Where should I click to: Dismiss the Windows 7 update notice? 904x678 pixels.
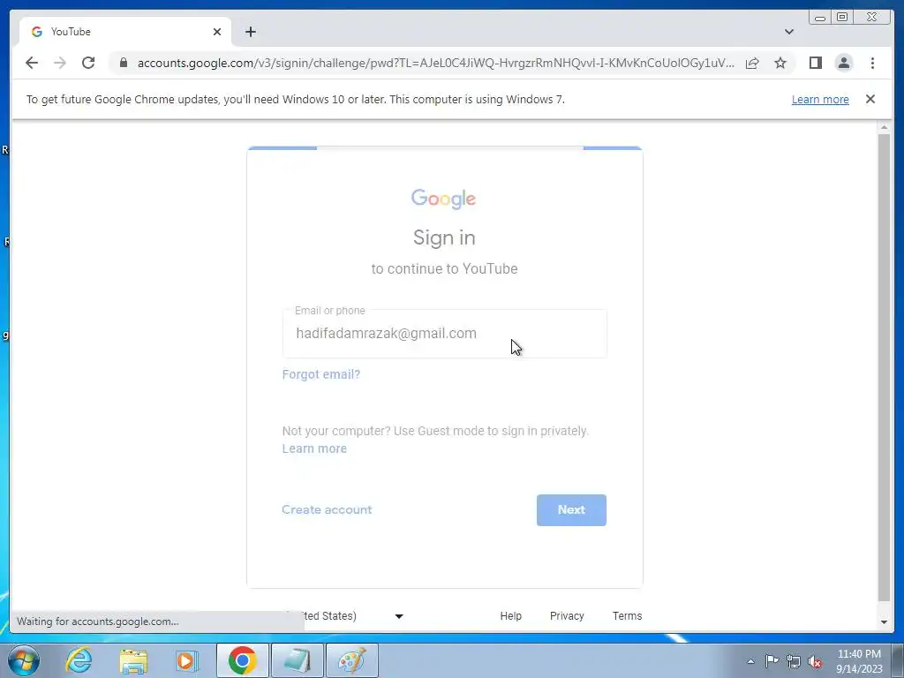coord(870,99)
